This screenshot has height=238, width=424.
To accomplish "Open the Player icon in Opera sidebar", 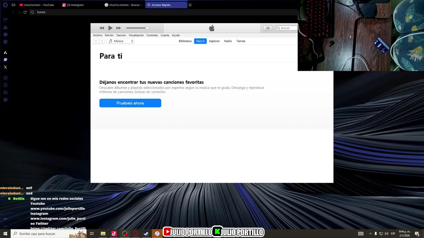I will coord(5,78).
